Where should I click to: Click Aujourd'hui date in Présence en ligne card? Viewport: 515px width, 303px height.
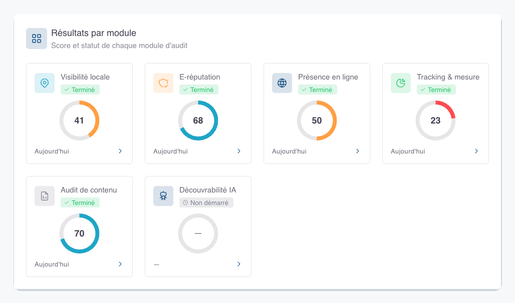tap(289, 151)
